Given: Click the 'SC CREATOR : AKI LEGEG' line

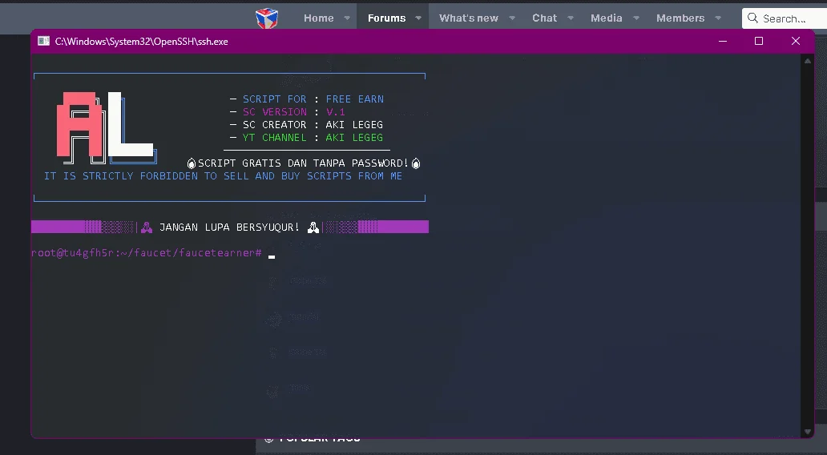Looking at the screenshot, I should pos(307,124).
